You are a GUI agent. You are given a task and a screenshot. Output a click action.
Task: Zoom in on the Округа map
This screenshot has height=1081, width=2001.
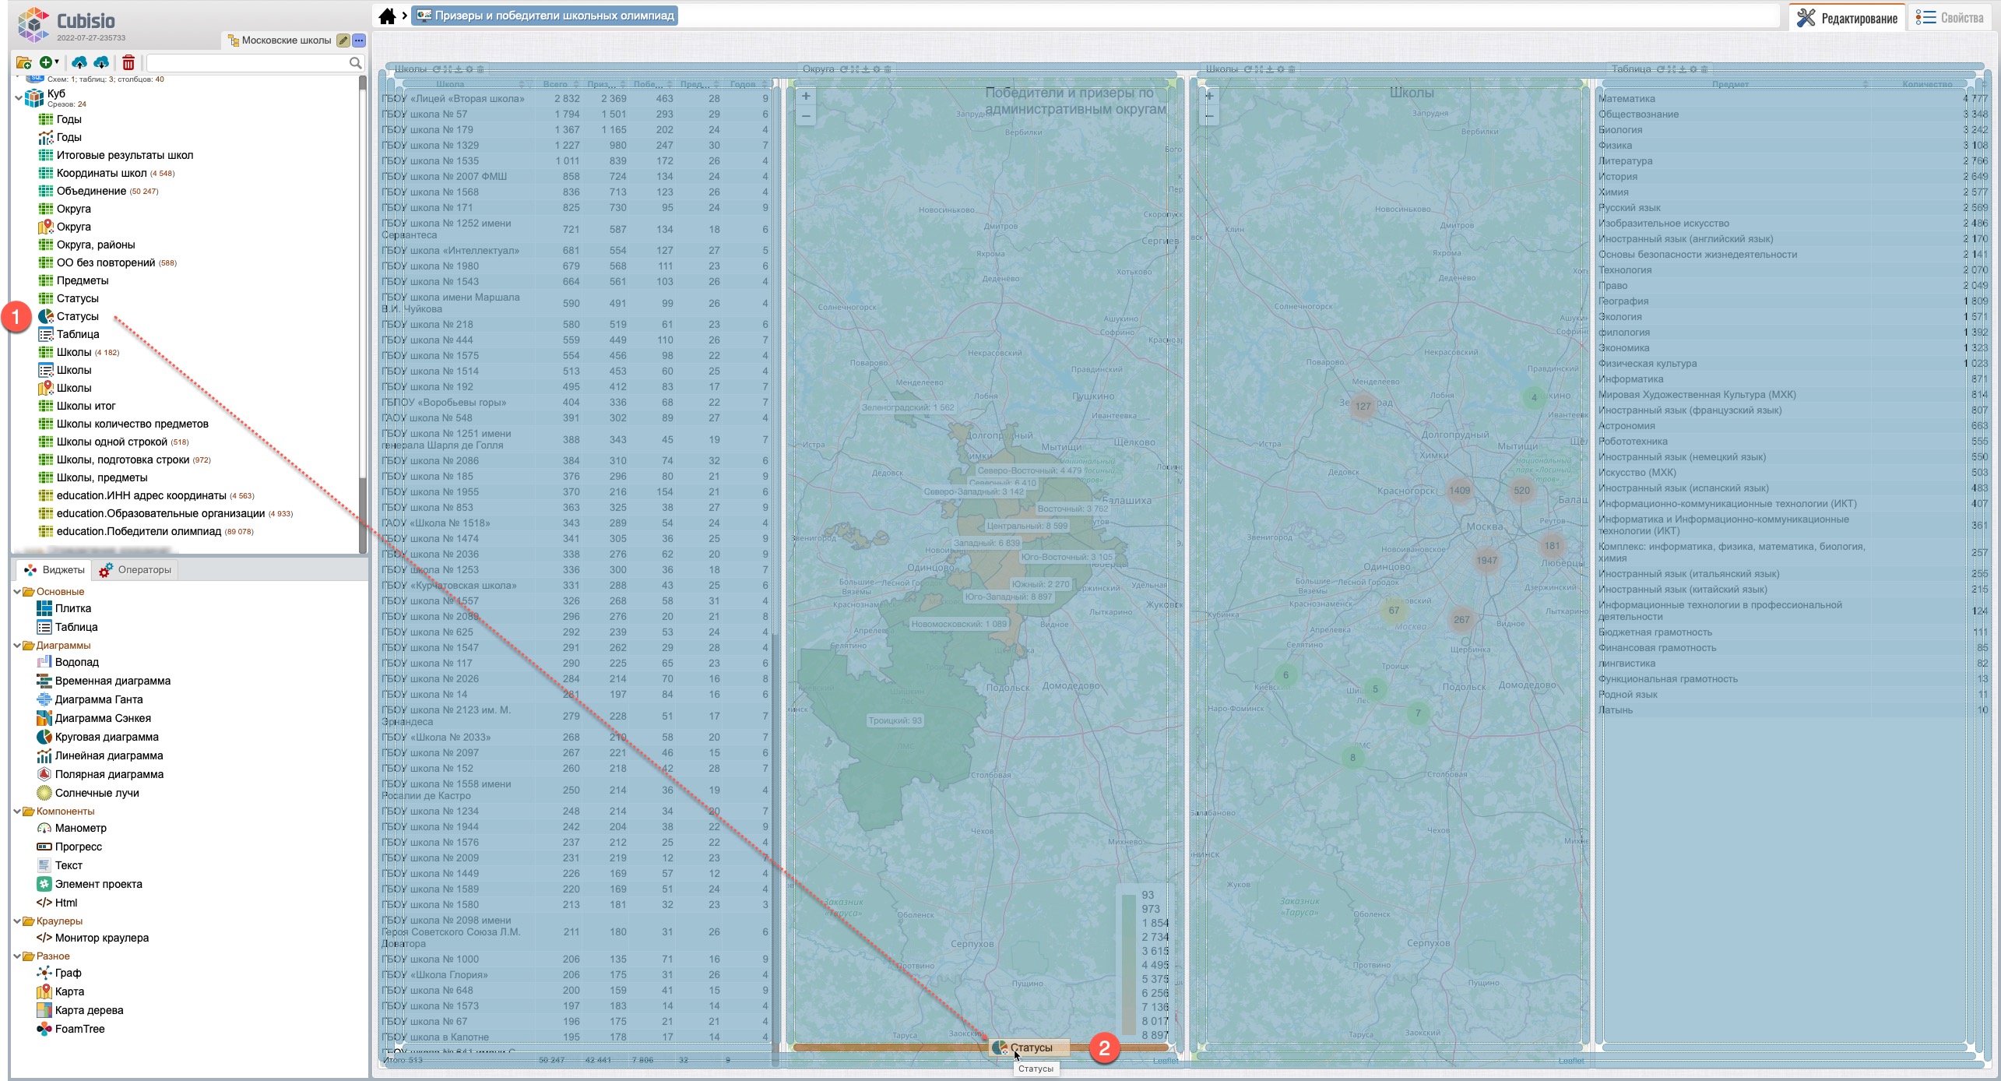coord(806,97)
